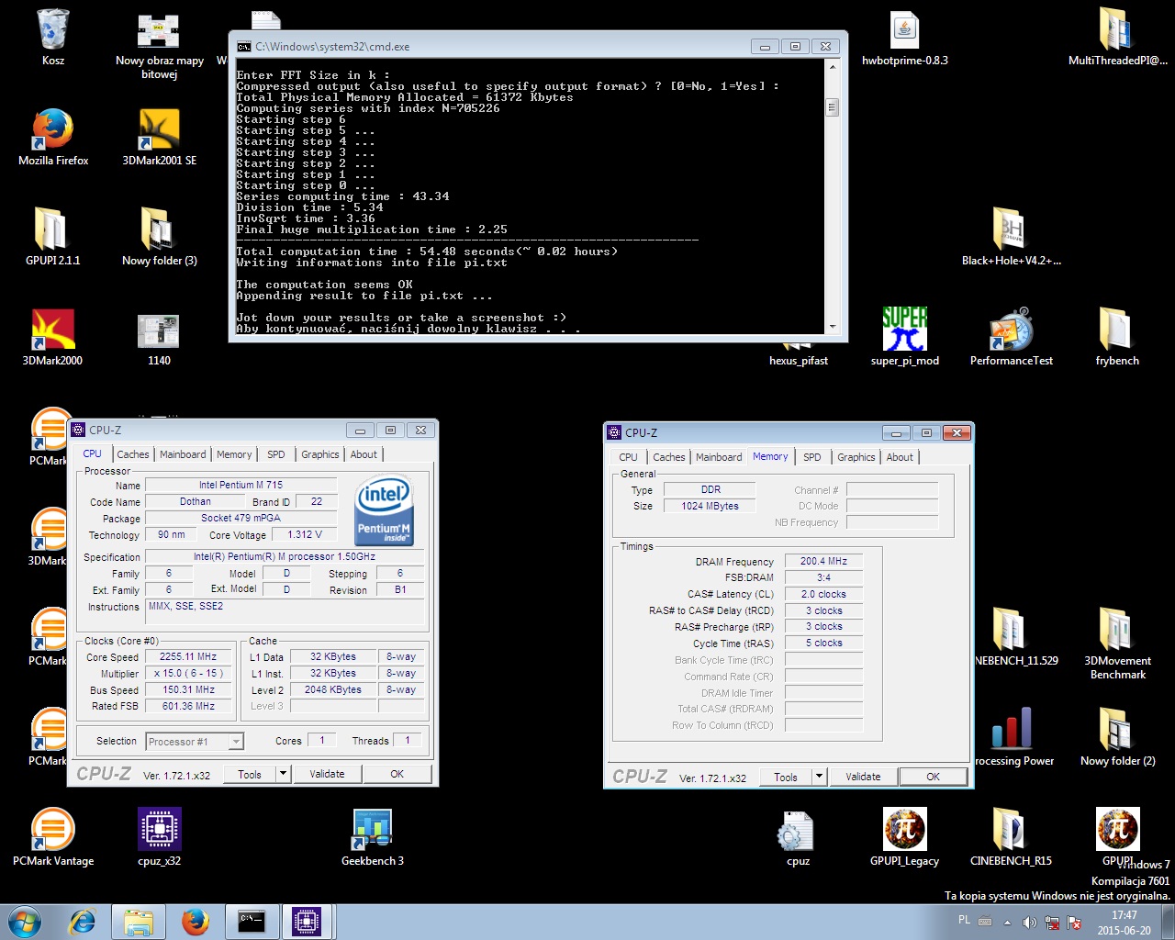Screen dimensions: 1175x940
Task: Launch GPUPI_Legacy application
Action: [x=904, y=837]
